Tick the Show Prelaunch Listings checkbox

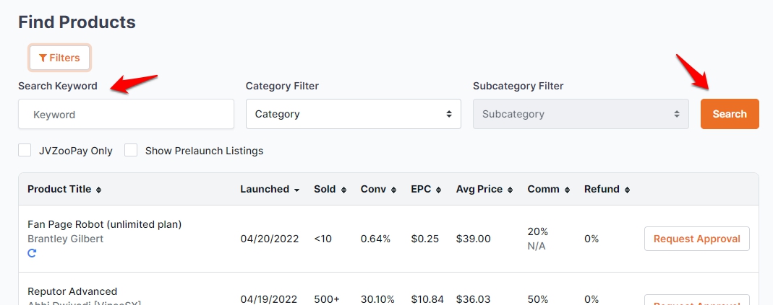131,151
